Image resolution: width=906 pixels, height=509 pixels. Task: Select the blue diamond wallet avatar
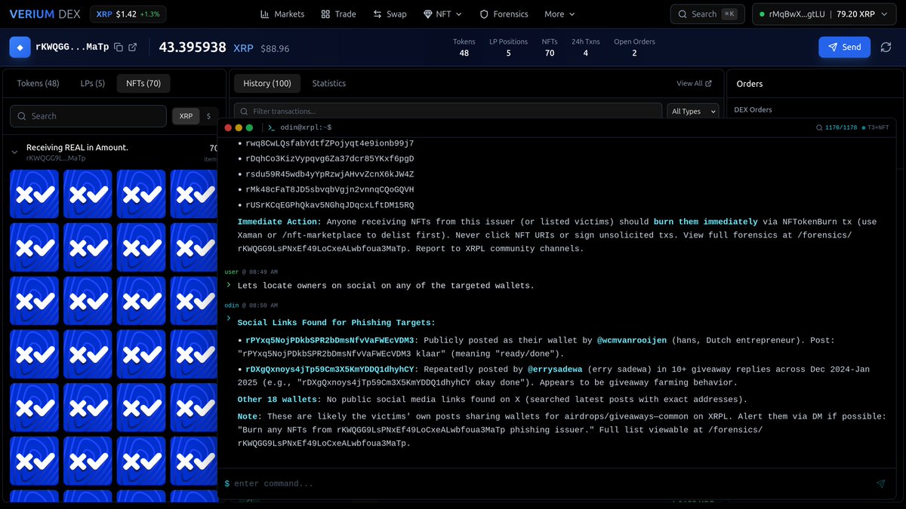20,47
